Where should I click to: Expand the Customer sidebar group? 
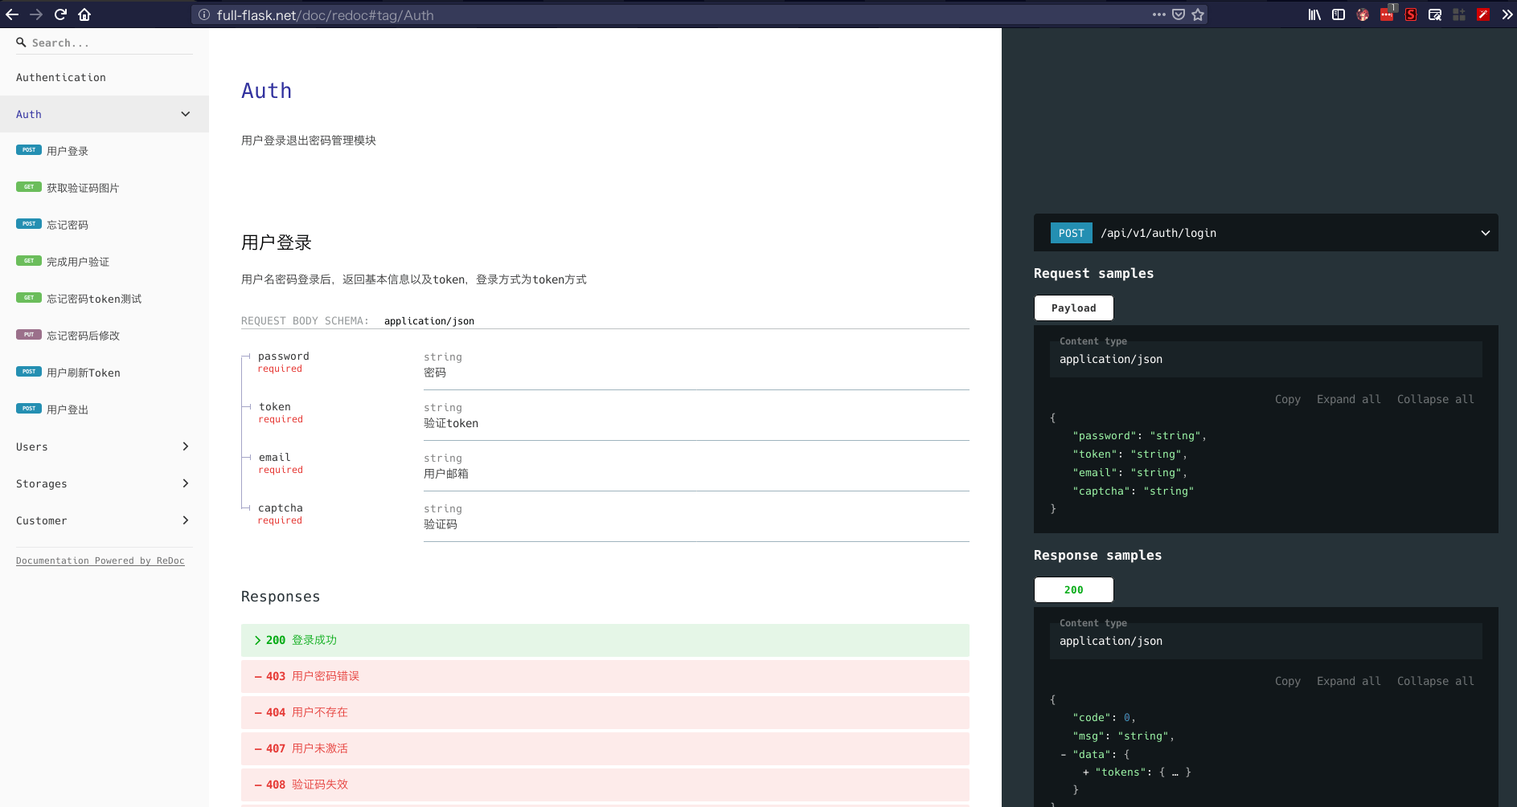coord(105,520)
